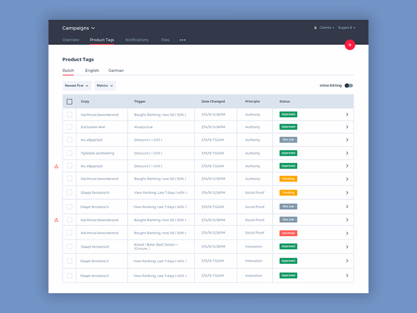Open the Files tab
This screenshot has height=313, width=417.
[x=165, y=40]
